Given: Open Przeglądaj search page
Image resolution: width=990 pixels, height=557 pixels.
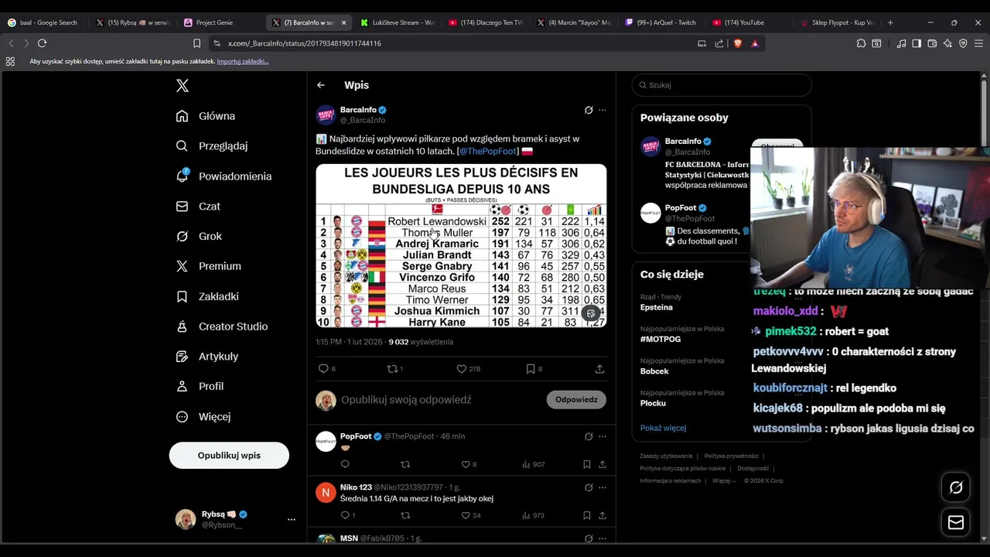Looking at the screenshot, I should [x=212, y=146].
